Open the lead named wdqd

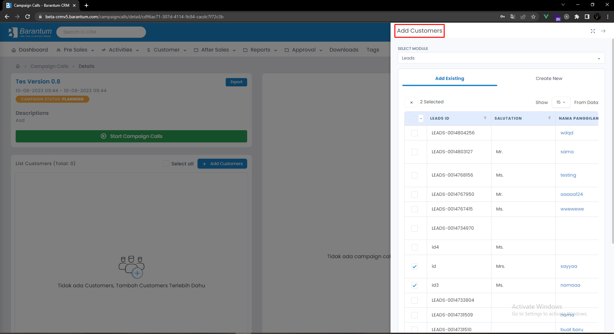coord(567,133)
